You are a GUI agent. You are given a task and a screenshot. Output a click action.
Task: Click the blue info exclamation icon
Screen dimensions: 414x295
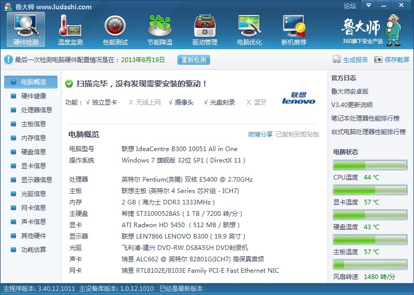pos(8,60)
